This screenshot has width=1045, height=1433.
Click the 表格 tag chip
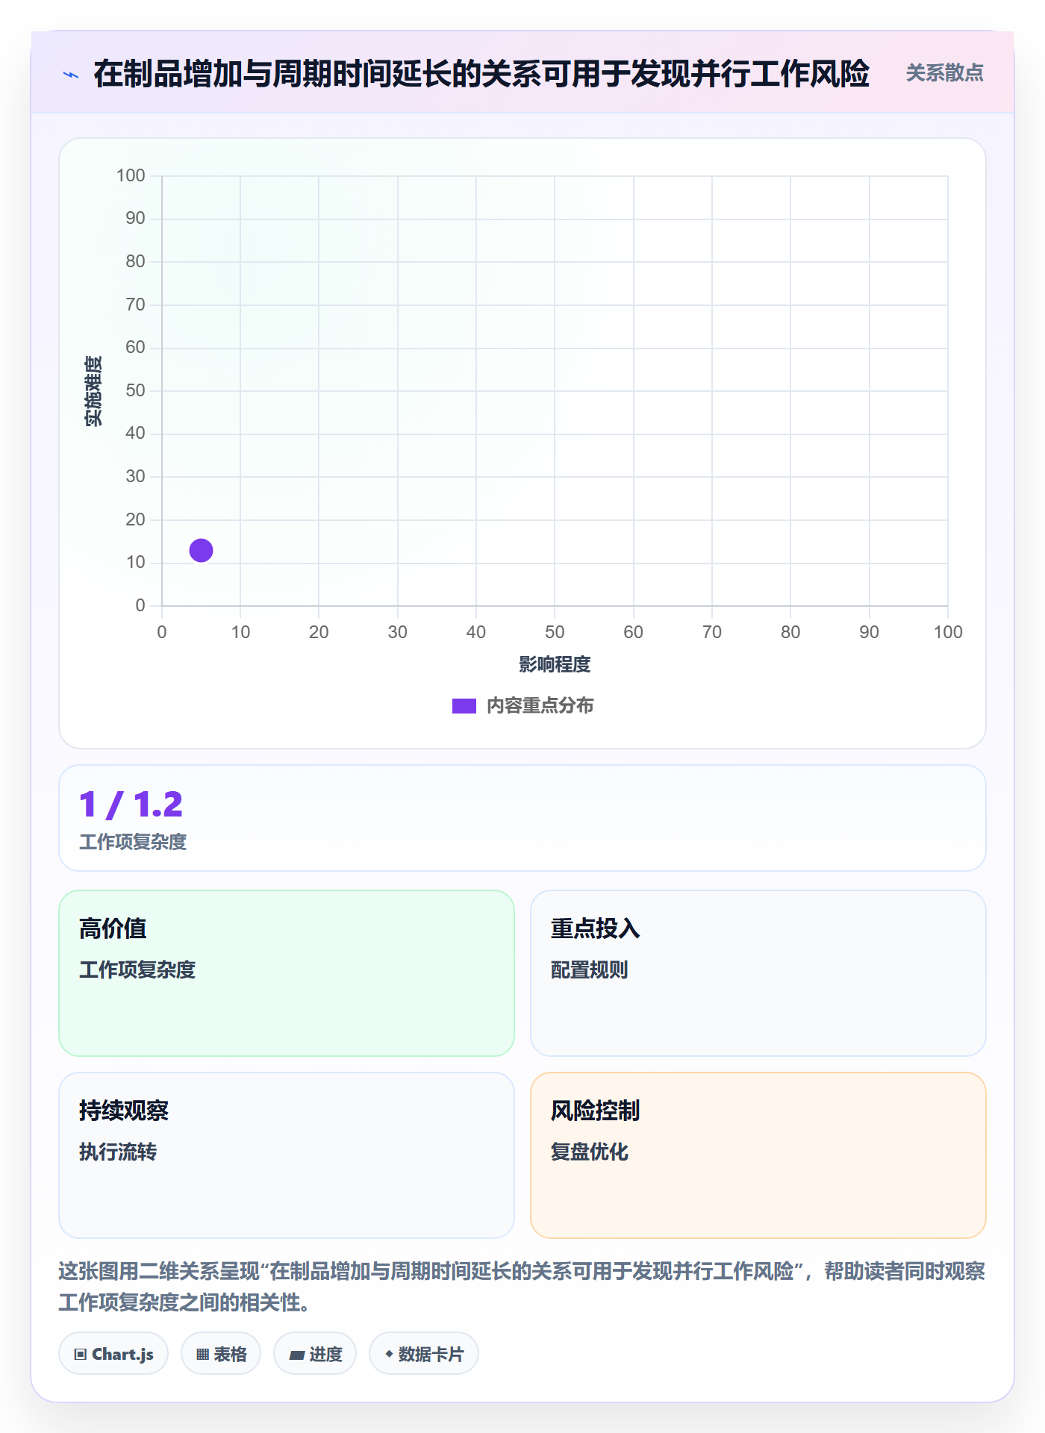(221, 1353)
